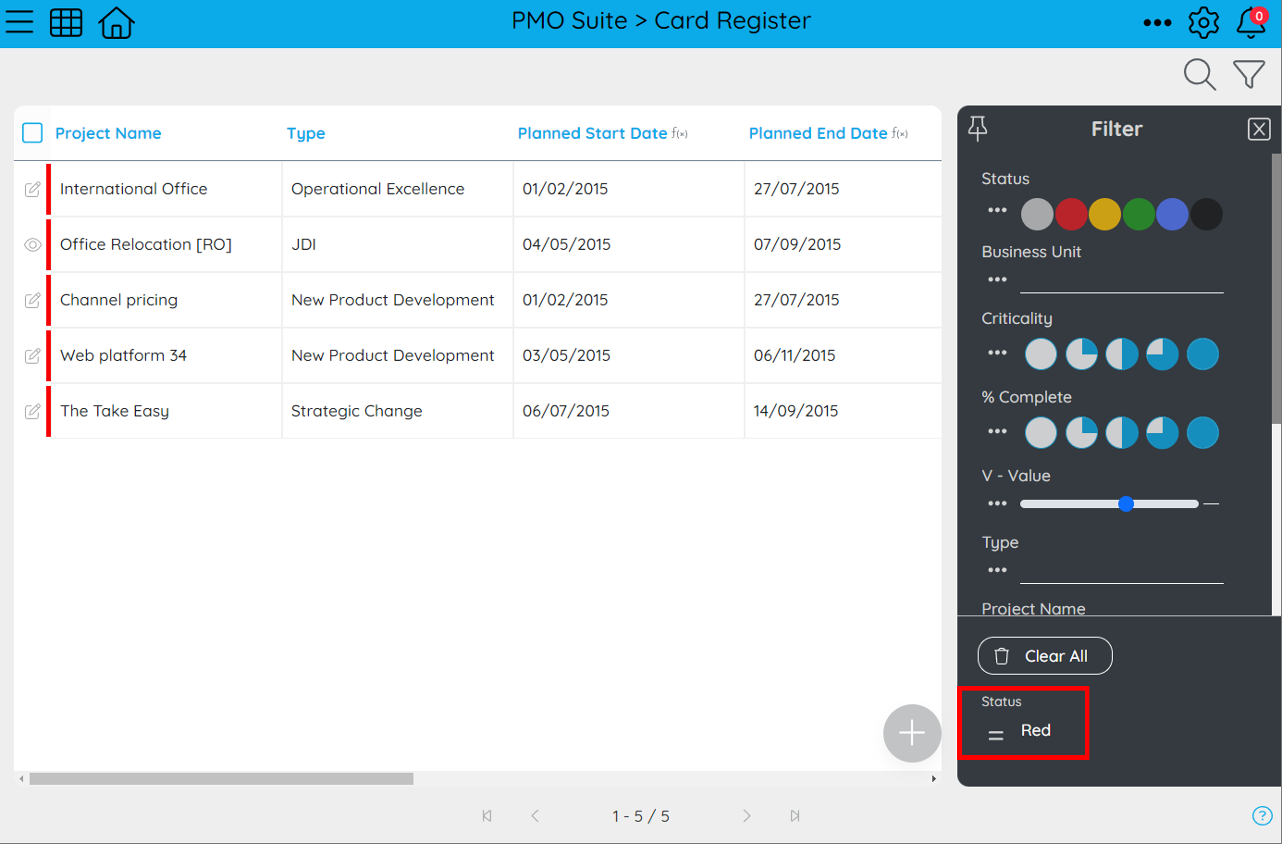Go to the last page of results
1282x844 pixels.
click(794, 816)
